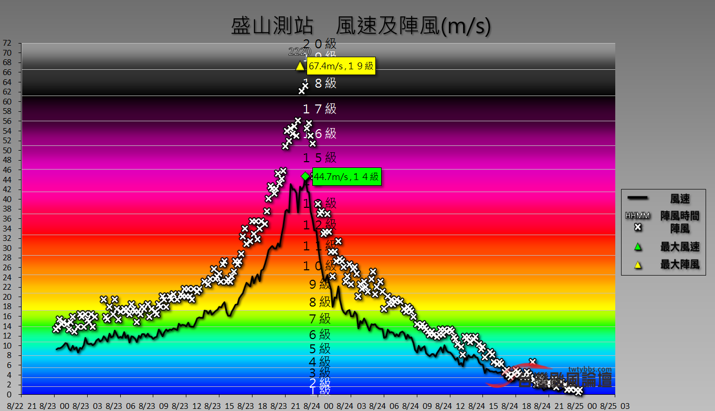Click the 2220 time label above the peak
Screen dimensions: 715x411
point(299,52)
